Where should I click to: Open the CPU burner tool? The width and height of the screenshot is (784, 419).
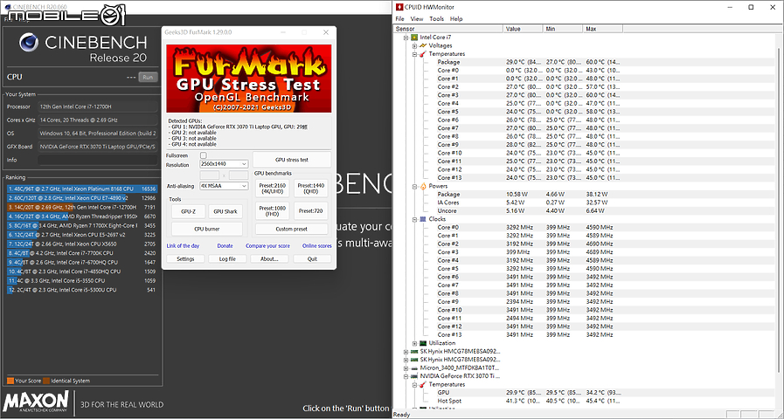pyautogui.click(x=207, y=229)
